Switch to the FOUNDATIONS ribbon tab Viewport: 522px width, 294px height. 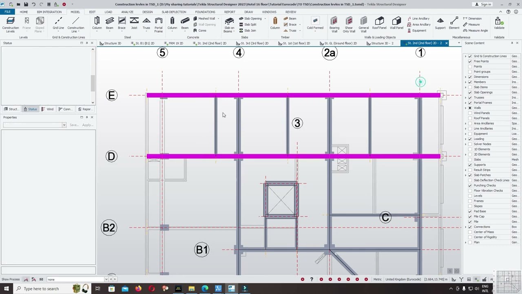205,12
